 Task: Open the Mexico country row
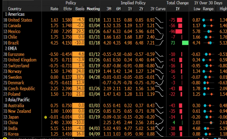click(14, 31)
